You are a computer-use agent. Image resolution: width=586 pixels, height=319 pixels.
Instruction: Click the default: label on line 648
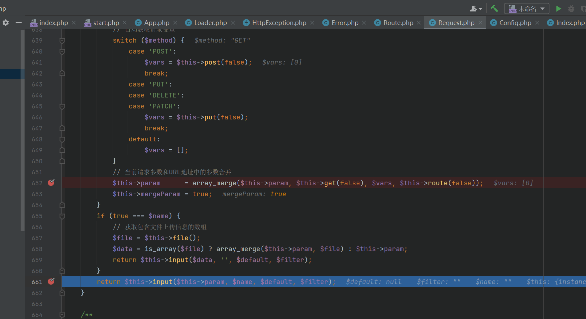point(144,139)
